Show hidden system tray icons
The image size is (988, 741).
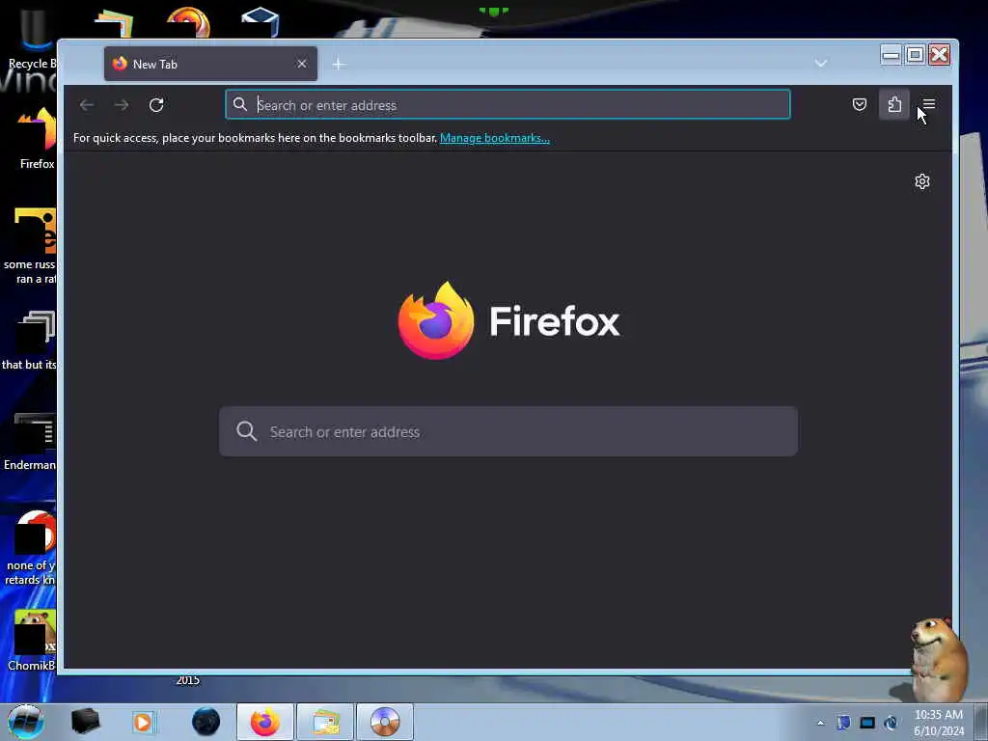click(820, 723)
